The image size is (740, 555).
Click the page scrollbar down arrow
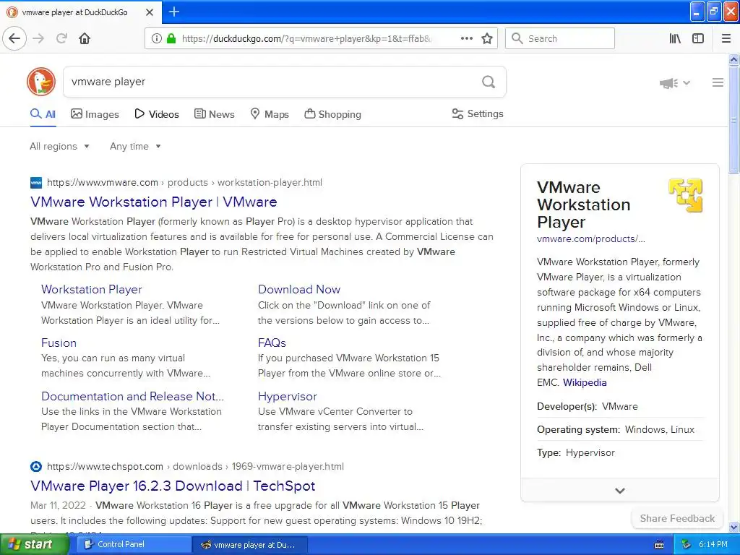click(734, 527)
